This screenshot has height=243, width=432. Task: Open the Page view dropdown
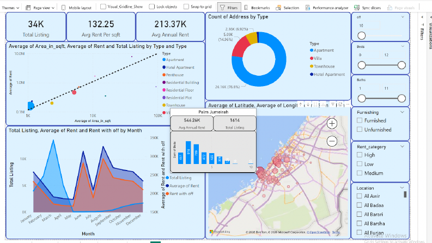pos(40,8)
